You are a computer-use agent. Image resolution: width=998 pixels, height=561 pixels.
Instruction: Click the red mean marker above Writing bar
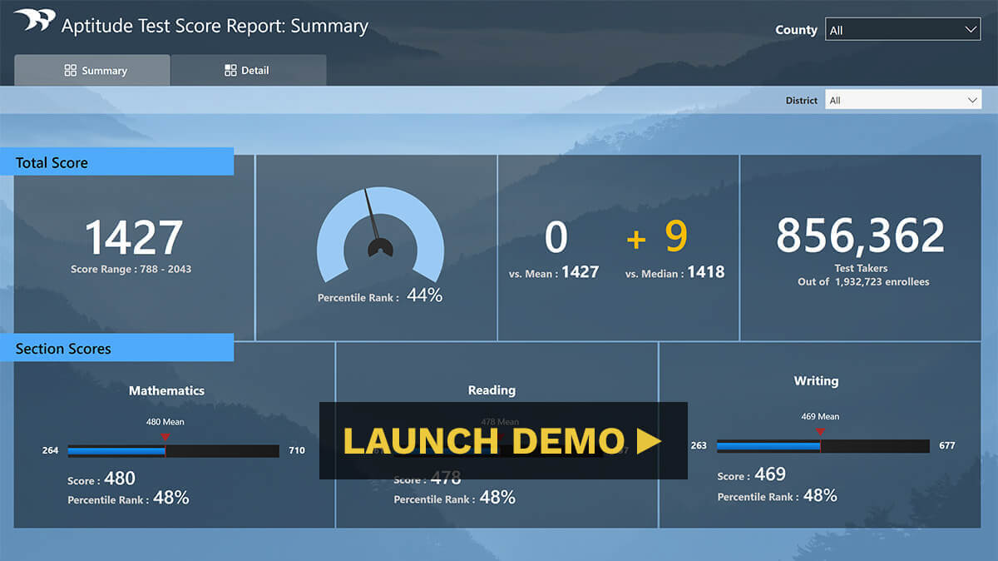[819, 432]
